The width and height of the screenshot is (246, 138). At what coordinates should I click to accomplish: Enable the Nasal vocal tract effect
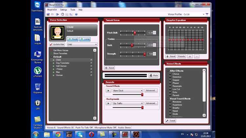175,111
